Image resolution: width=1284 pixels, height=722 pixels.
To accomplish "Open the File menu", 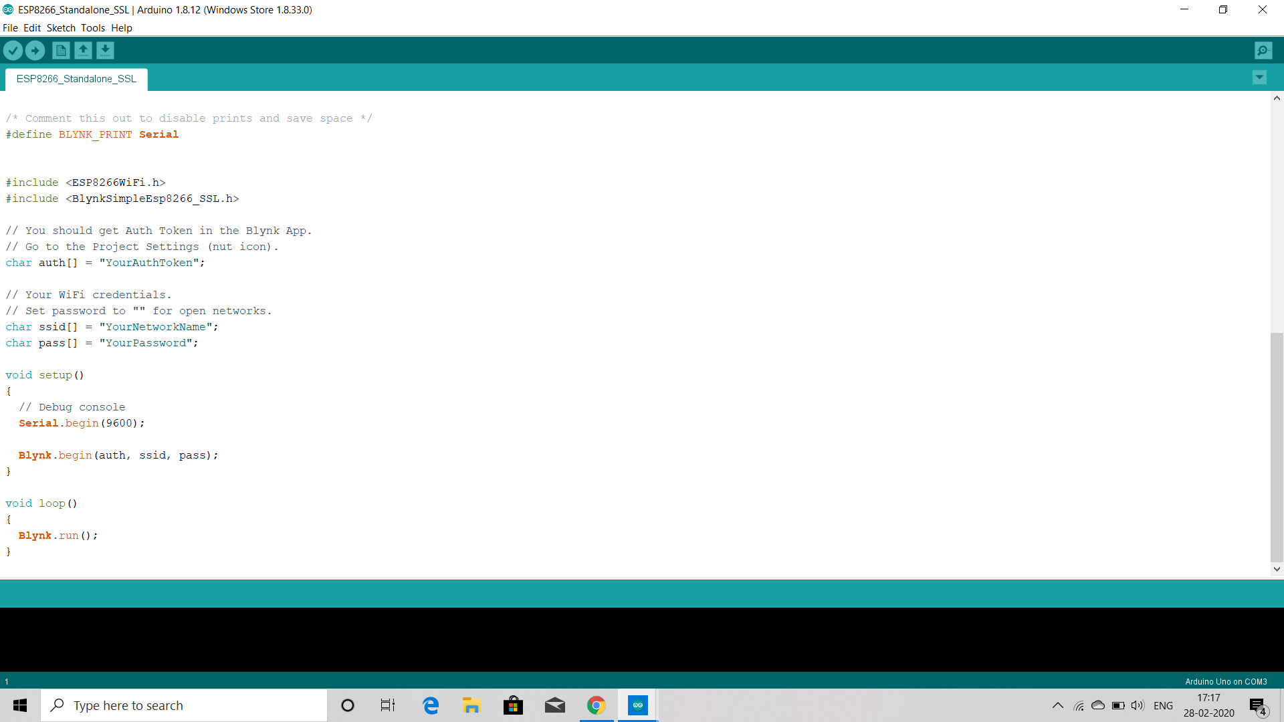I will tap(10, 28).
